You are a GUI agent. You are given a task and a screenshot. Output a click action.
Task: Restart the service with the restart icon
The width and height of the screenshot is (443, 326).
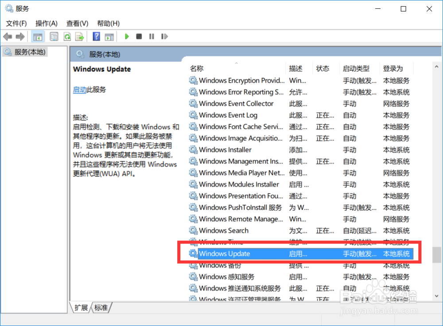pyautogui.click(x=164, y=36)
